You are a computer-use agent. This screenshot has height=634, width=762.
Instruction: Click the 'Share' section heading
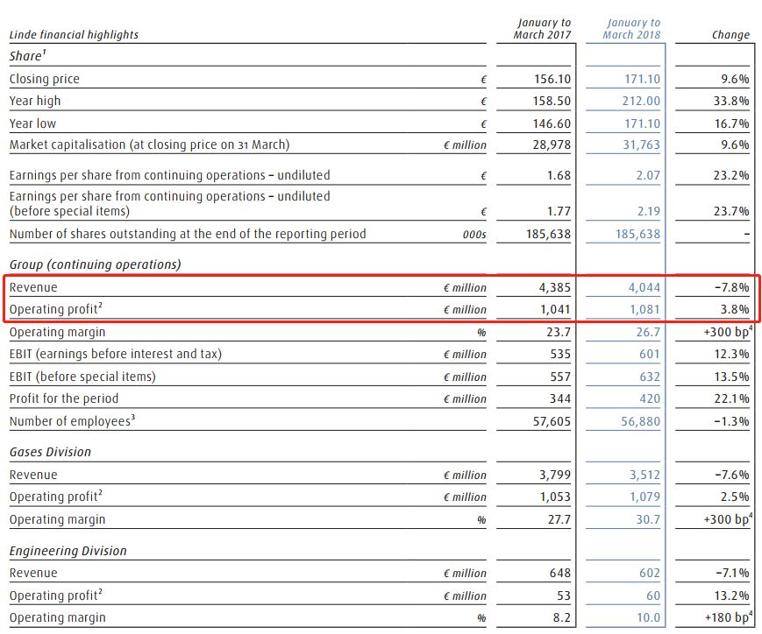[x=27, y=55]
